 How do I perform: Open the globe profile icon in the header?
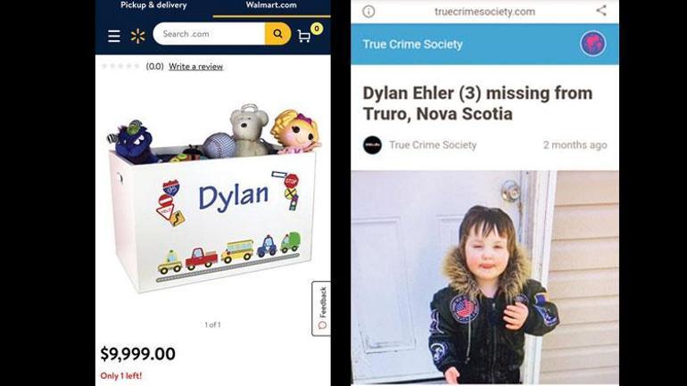592,44
